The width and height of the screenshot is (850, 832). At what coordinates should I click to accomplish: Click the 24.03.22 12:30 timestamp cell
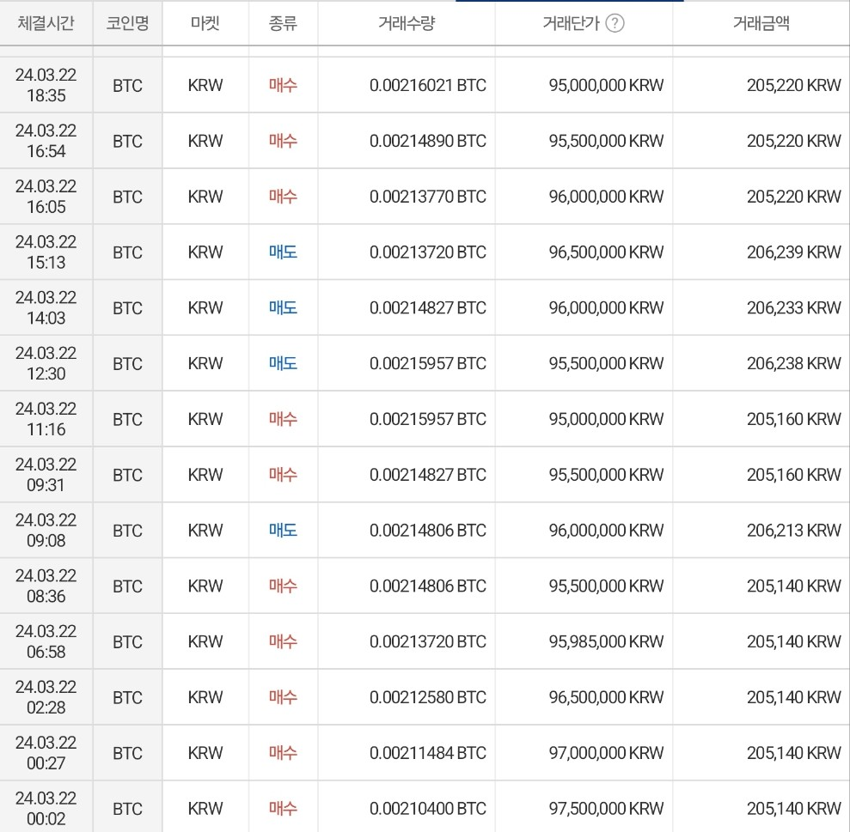(x=46, y=363)
